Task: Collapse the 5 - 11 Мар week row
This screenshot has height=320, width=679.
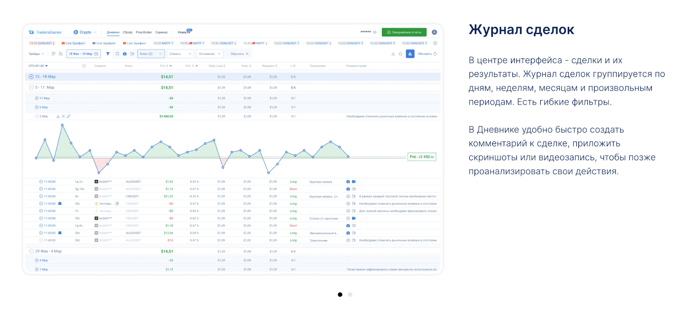Action: point(31,88)
